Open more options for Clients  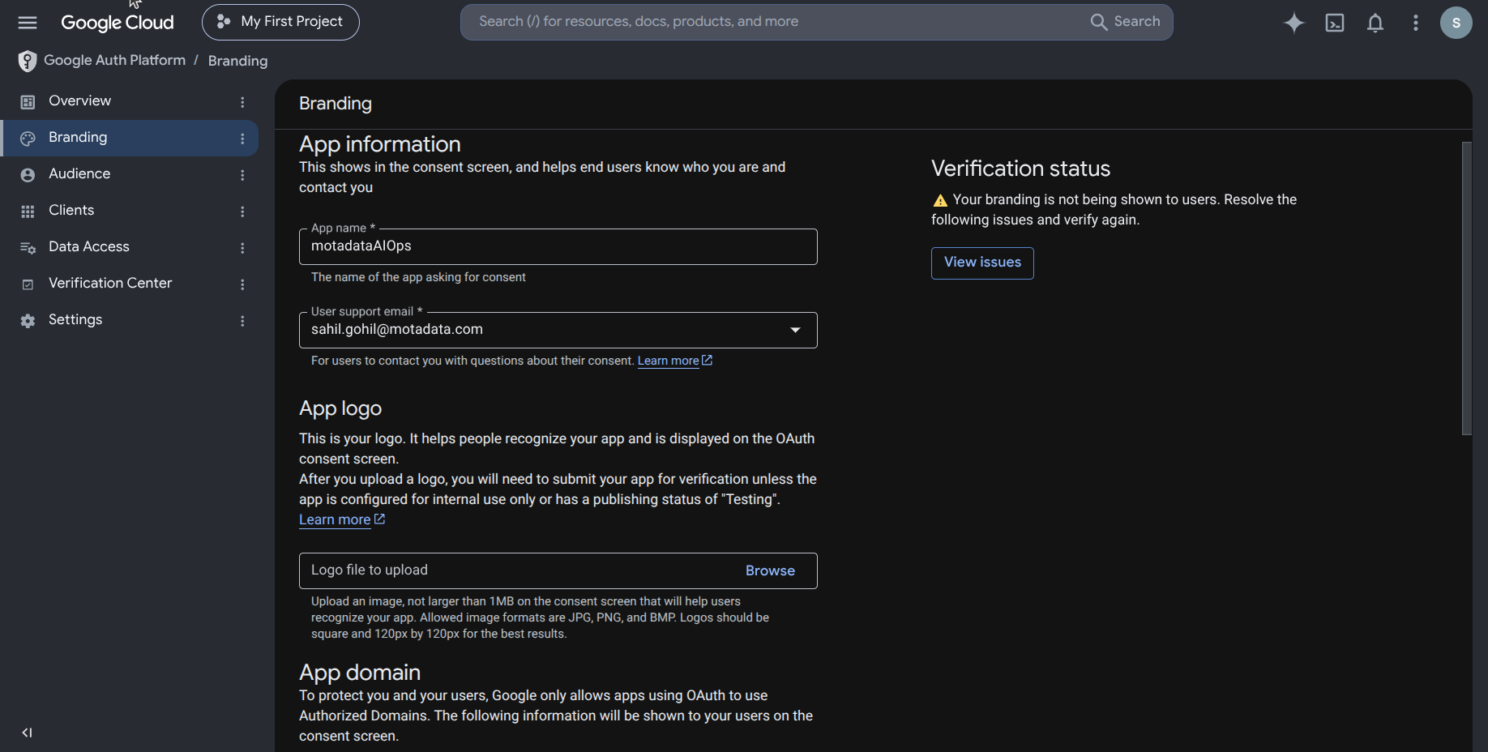click(242, 211)
